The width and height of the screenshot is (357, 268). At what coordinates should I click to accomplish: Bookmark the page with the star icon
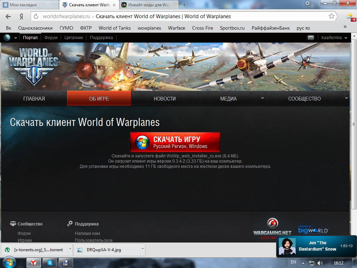[331, 16]
